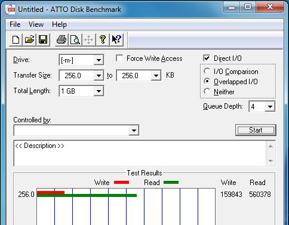Expand the Controlled by combo box
Screen dimensions: 289x225
pyautogui.click(x=134, y=131)
